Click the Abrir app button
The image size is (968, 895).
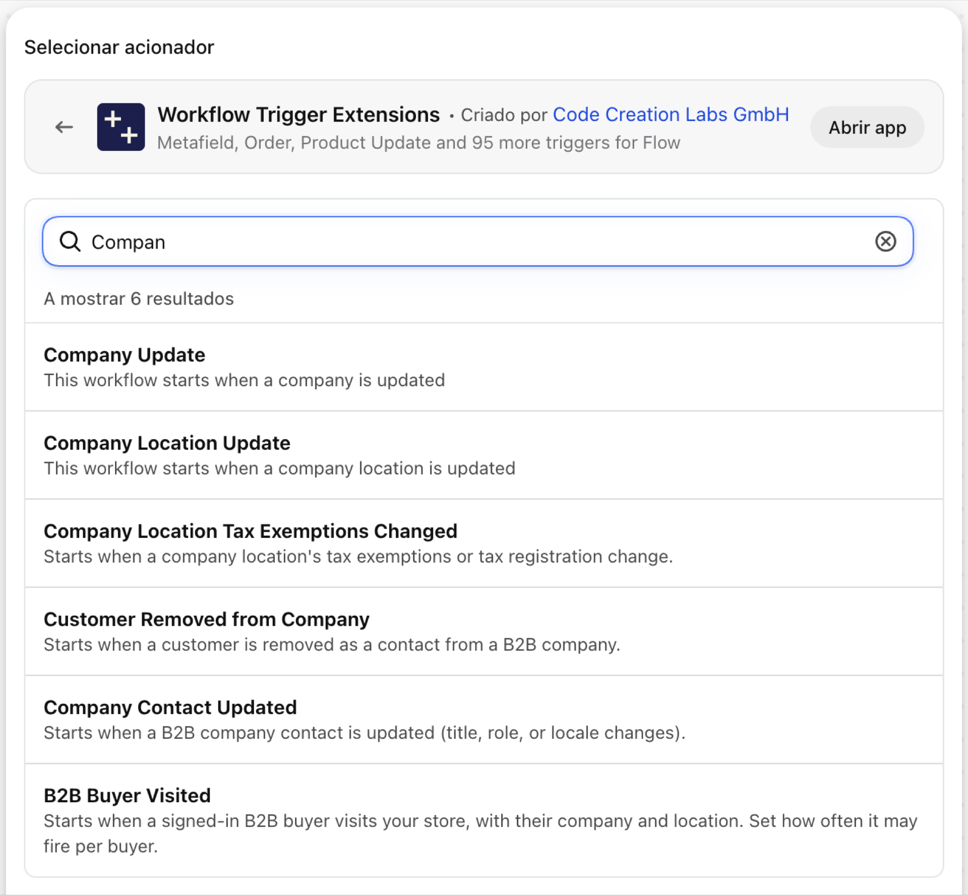click(867, 127)
